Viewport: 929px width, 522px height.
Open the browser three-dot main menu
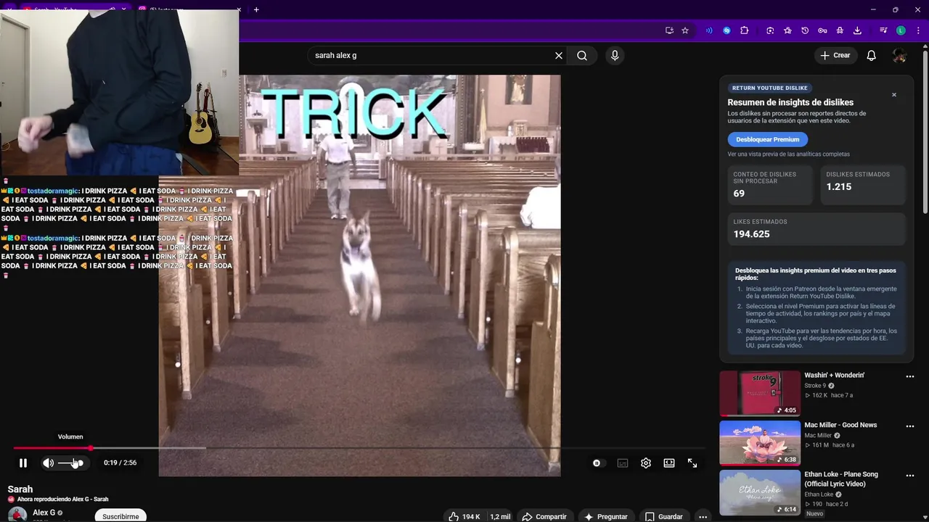pos(918,30)
